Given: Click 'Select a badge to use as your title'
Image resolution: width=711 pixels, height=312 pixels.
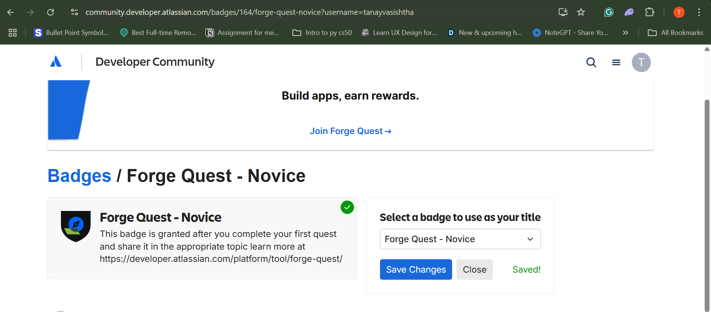Looking at the screenshot, I should point(460,217).
